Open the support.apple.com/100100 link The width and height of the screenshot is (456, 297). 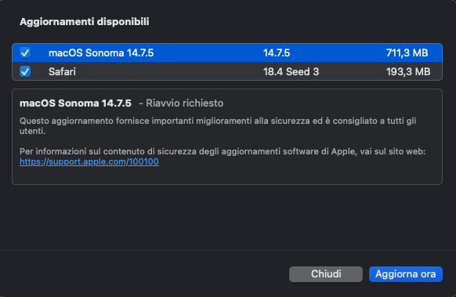[89, 161]
